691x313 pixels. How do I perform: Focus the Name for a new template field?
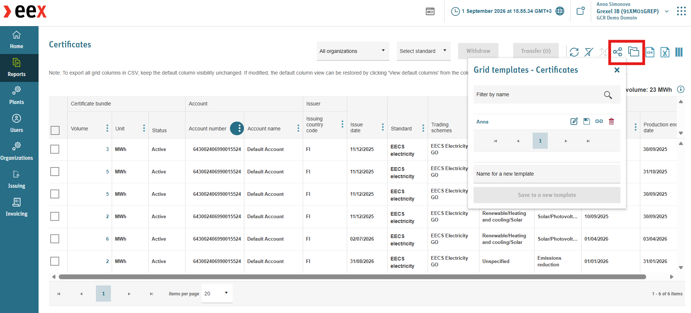547,174
